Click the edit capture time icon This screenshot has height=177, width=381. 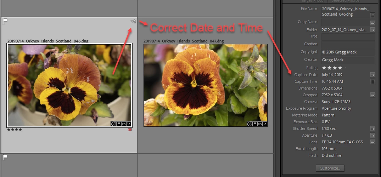[x=372, y=81]
